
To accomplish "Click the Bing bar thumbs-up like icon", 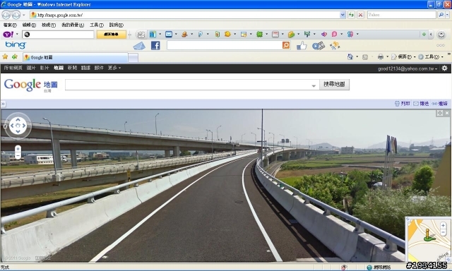I will tap(302, 45).
